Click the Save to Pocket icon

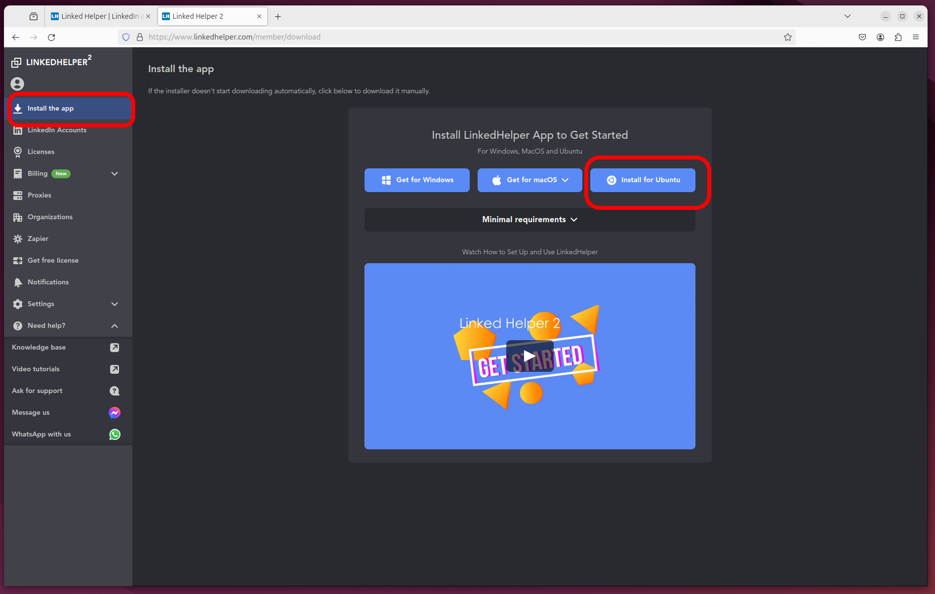862,37
